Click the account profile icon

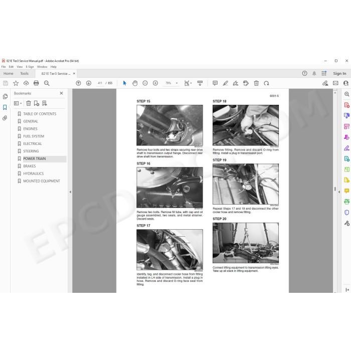346,83
